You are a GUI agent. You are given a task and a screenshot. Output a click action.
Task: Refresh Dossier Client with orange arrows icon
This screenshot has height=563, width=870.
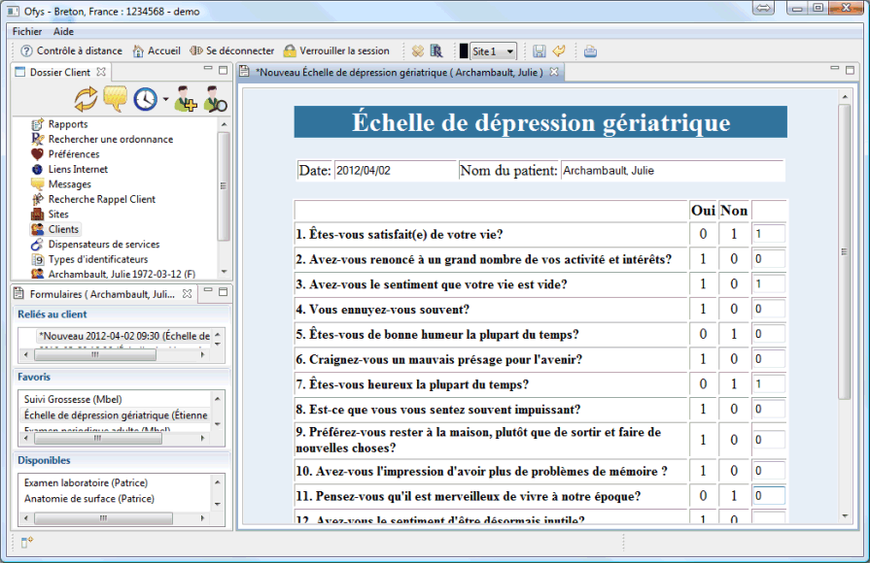click(86, 100)
